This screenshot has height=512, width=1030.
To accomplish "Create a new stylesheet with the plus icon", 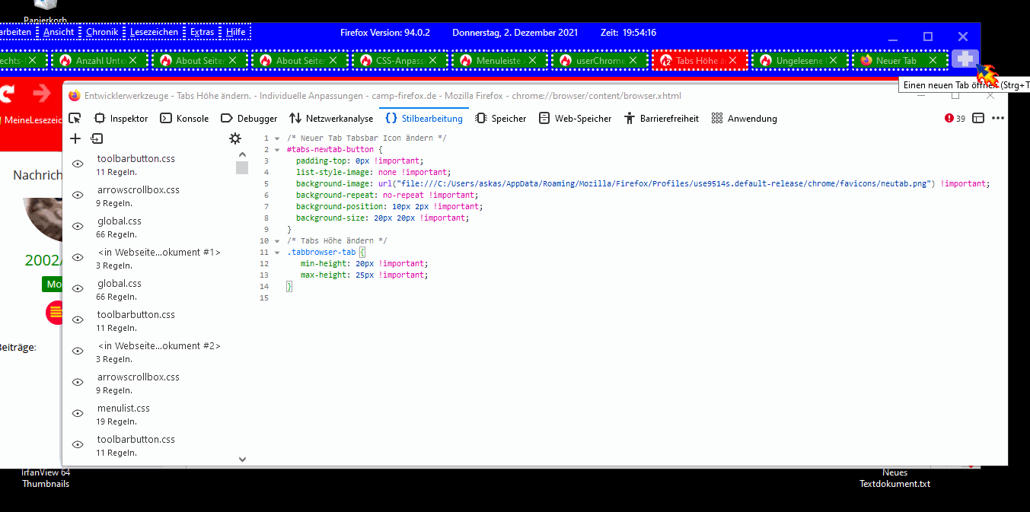I will tap(75, 138).
